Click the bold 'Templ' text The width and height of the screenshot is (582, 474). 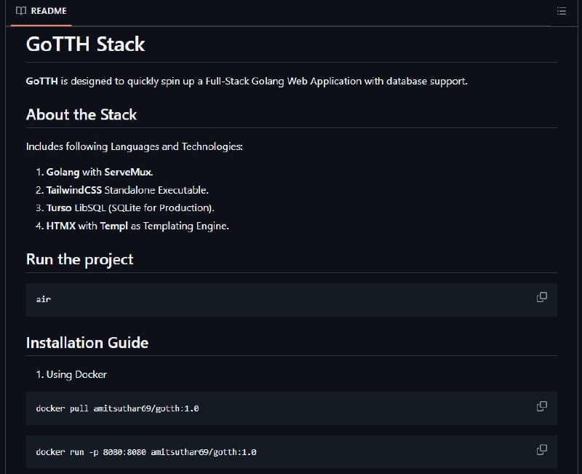114,226
